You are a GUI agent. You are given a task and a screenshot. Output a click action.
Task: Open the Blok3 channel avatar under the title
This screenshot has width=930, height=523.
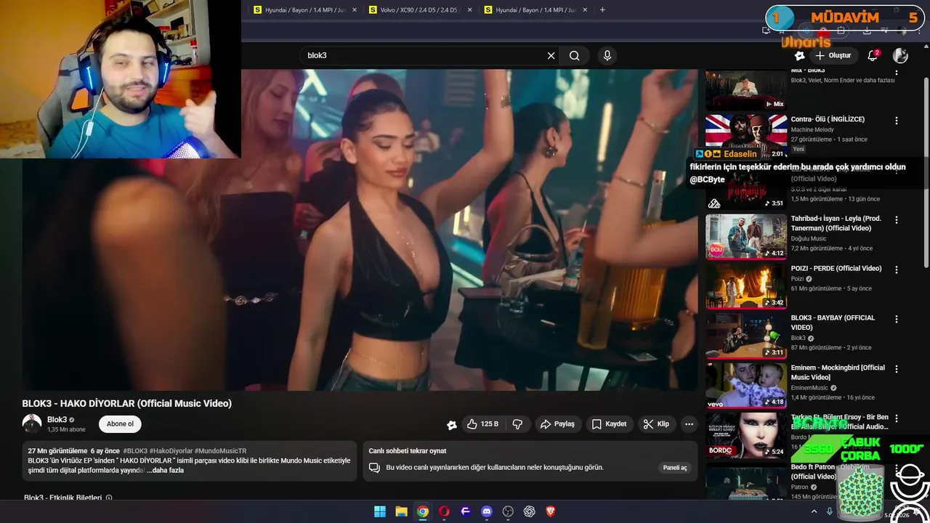32,423
